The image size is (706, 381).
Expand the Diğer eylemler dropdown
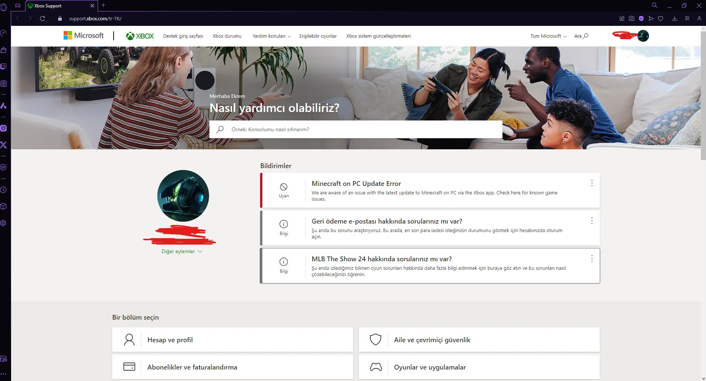pos(182,251)
